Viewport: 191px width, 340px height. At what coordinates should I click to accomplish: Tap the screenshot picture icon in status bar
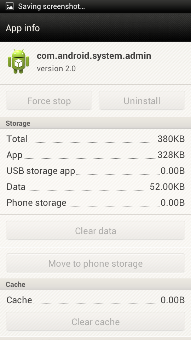(x=10, y=6)
